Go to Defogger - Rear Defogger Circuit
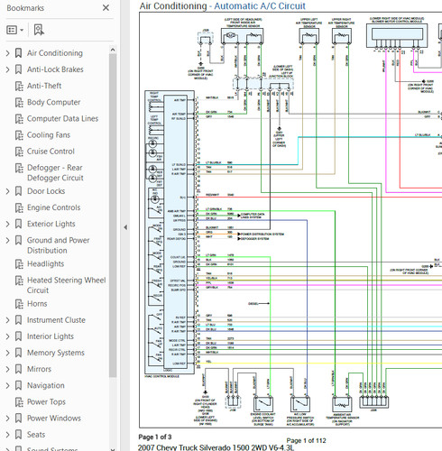This screenshot has height=451, width=442. [55, 172]
